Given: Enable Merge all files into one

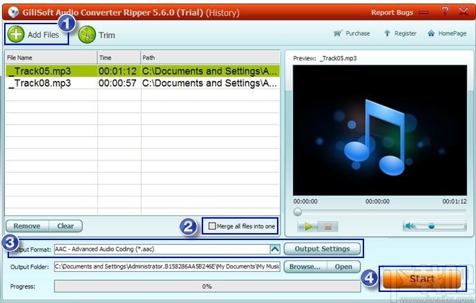Looking at the screenshot, I should click(212, 226).
